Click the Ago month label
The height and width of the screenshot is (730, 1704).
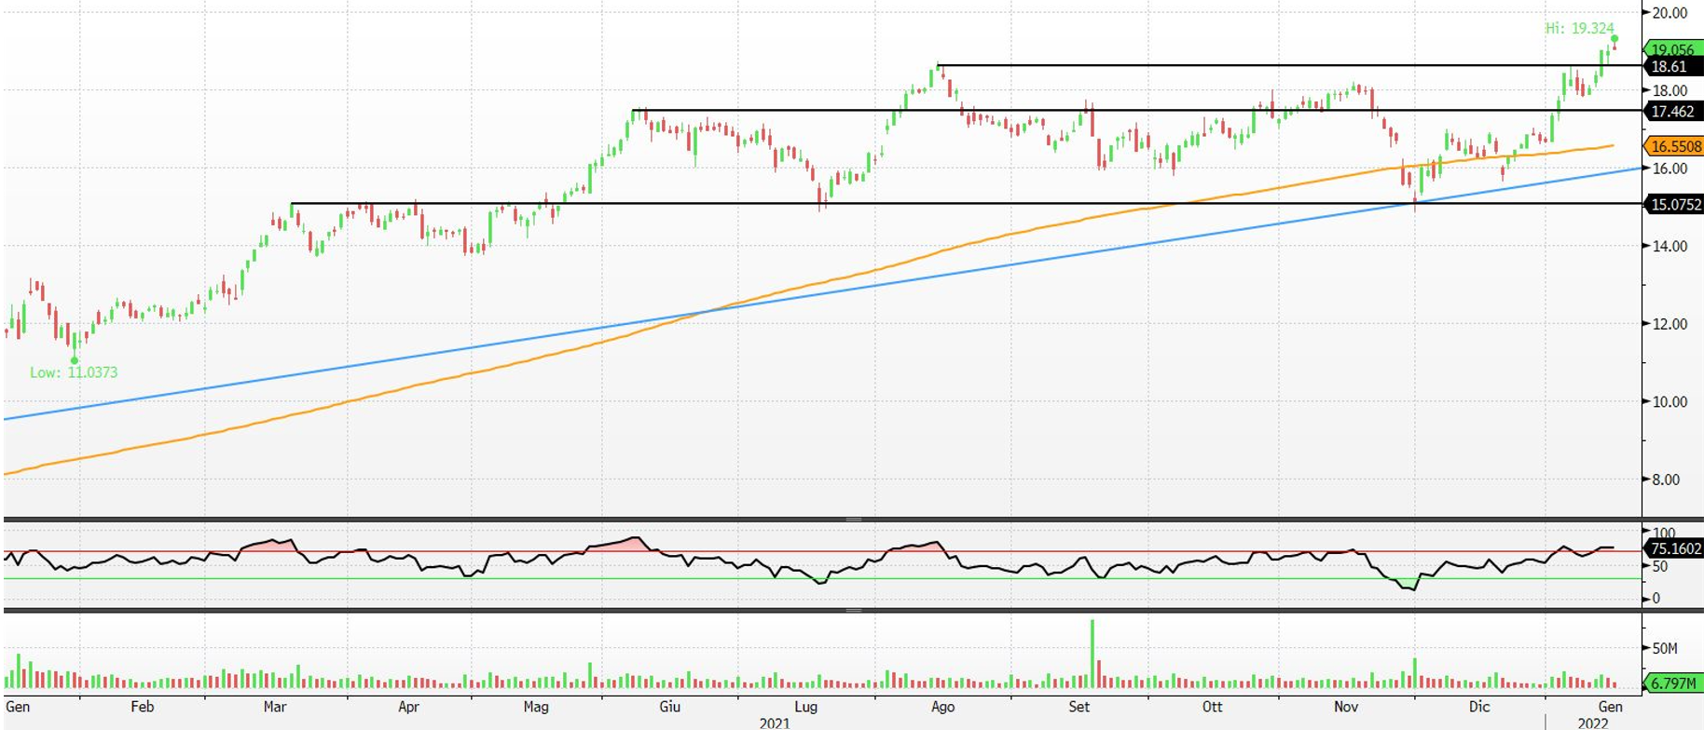tap(942, 707)
